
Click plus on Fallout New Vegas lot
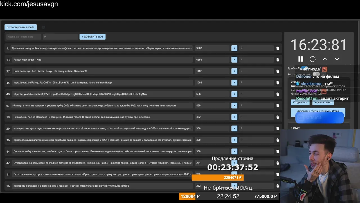pyautogui.click(x=234, y=60)
